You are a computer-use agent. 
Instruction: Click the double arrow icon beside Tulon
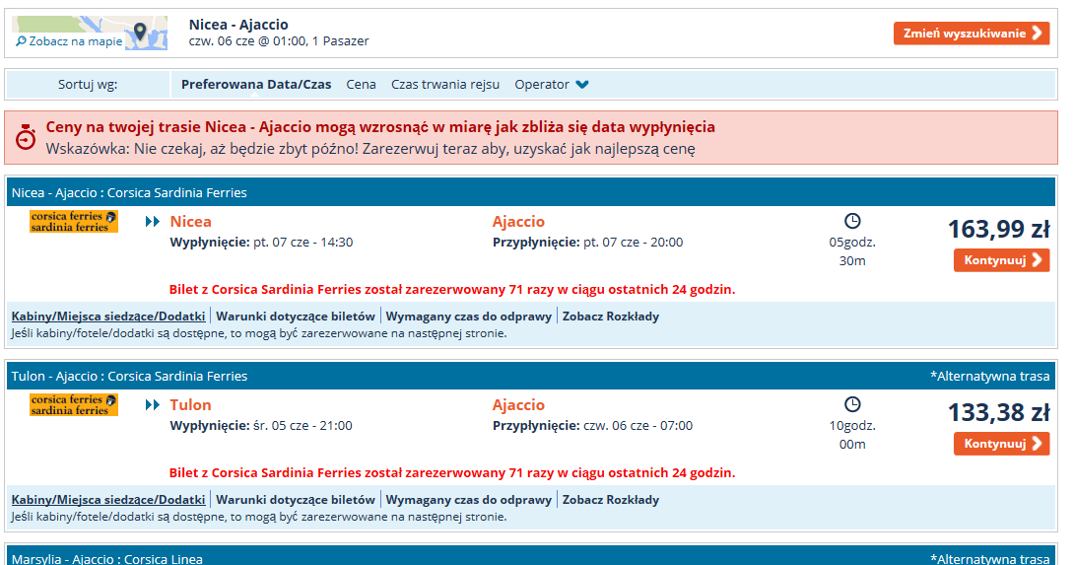click(152, 404)
